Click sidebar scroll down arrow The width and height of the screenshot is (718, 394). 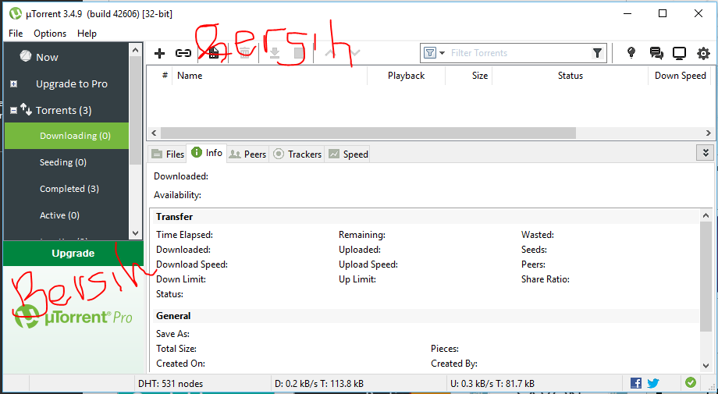[136, 233]
